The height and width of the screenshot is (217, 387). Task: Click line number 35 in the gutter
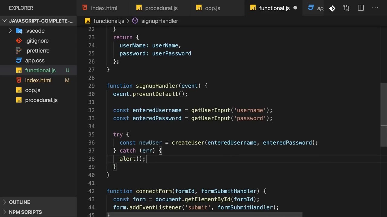point(91,134)
